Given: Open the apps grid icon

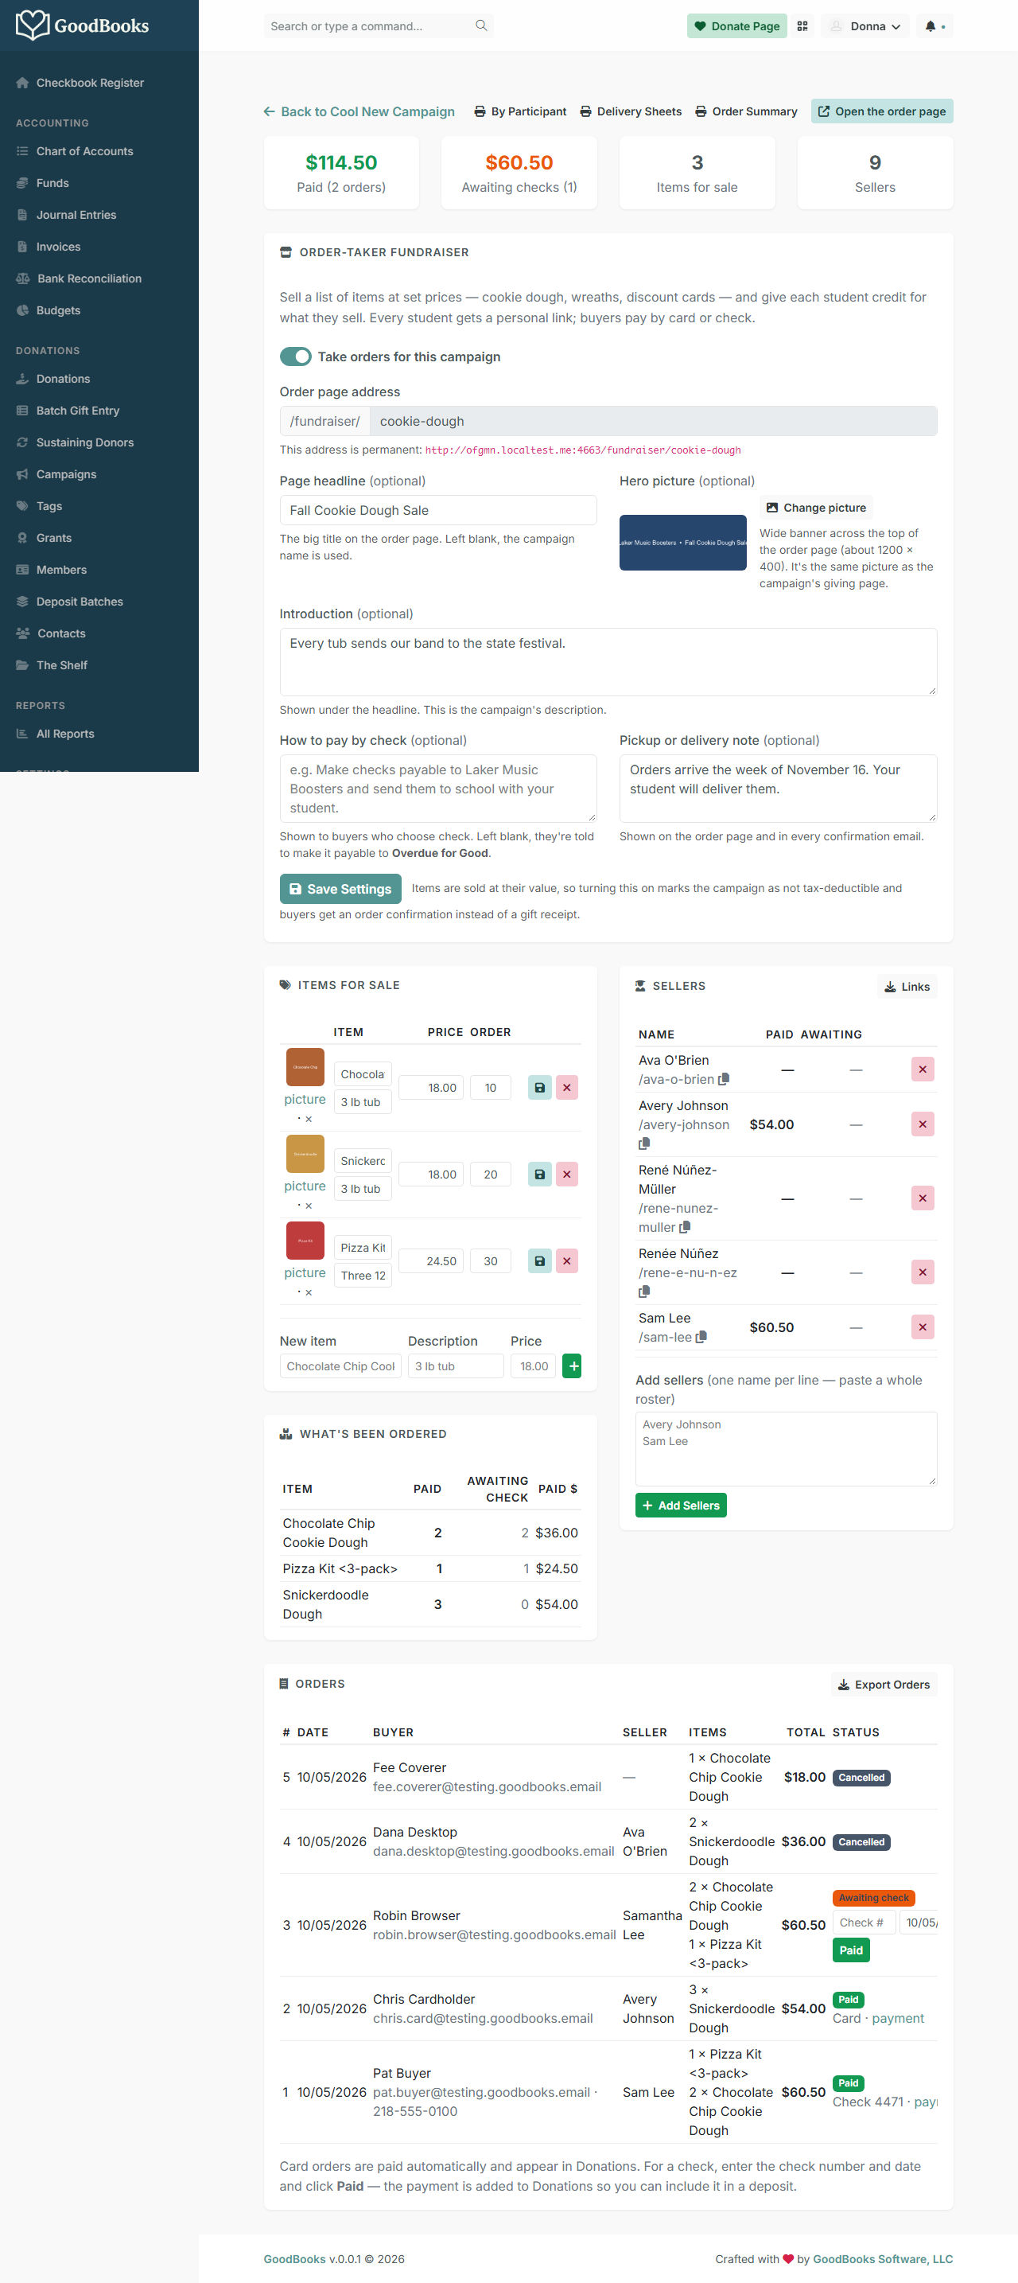Looking at the screenshot, I should point(802,26).
